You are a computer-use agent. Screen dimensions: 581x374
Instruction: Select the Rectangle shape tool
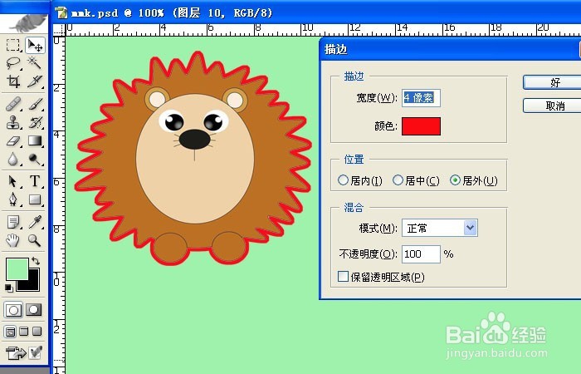(35, 199)
